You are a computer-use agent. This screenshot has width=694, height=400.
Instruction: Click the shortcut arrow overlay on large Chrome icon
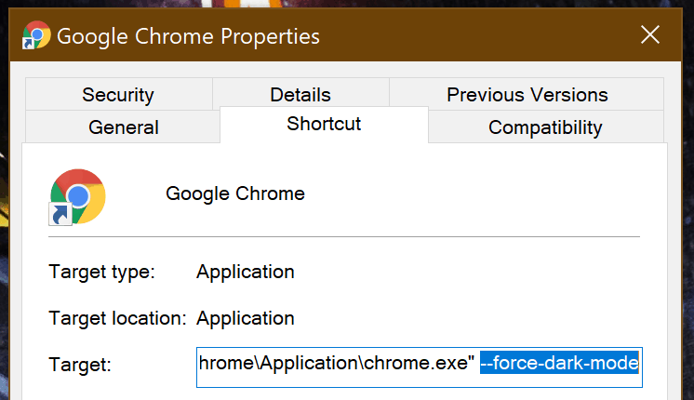tap(60, 215)
